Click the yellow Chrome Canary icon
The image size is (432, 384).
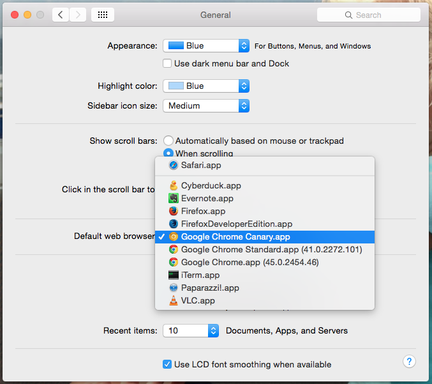[x=174, y=236]
